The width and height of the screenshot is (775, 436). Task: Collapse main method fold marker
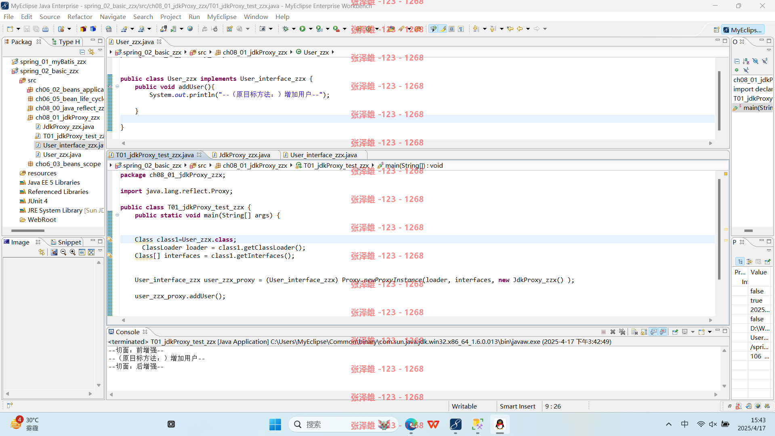[x=117, y=215]
